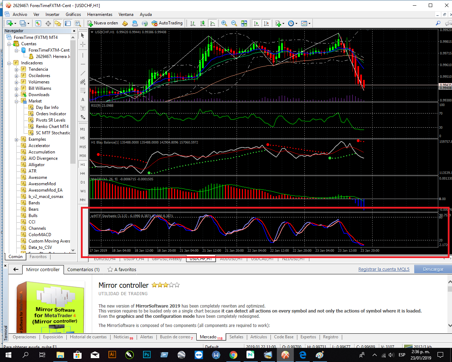Screen dimensions: 452x362
Task: Switch chart to candlesticks icon
Action: coord(203,23)
